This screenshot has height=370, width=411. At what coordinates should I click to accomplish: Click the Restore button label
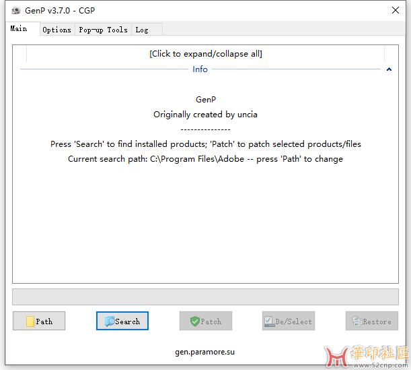click(377, 321)
